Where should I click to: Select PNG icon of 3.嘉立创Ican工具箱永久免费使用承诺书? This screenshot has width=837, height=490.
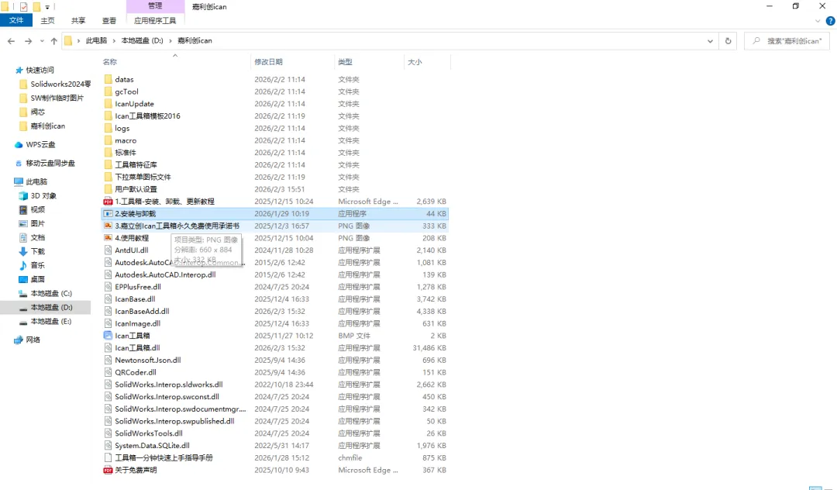click(108, 226)
